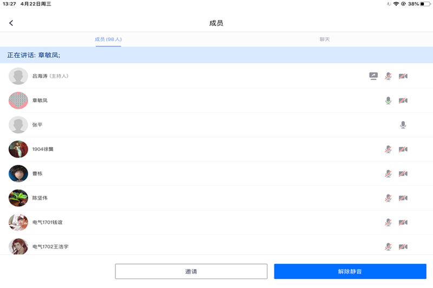Select the avatar of 曹栋

(x=18, y=173)
